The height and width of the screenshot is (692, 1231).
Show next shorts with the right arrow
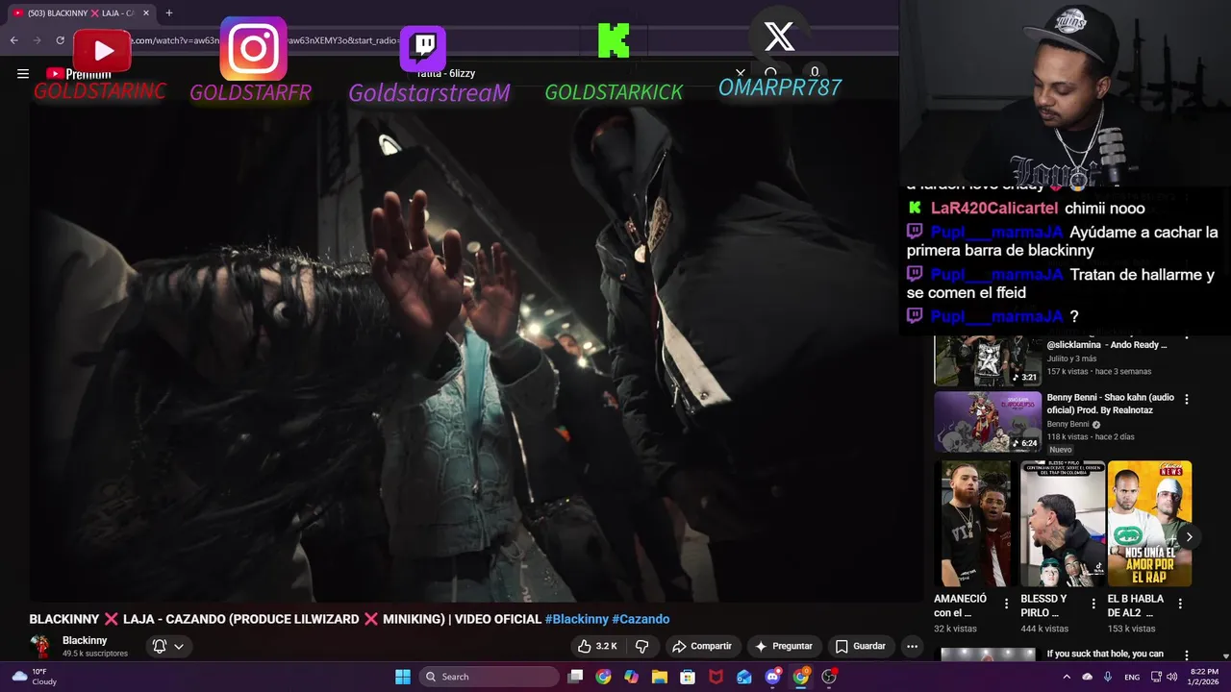point(1189,537)
